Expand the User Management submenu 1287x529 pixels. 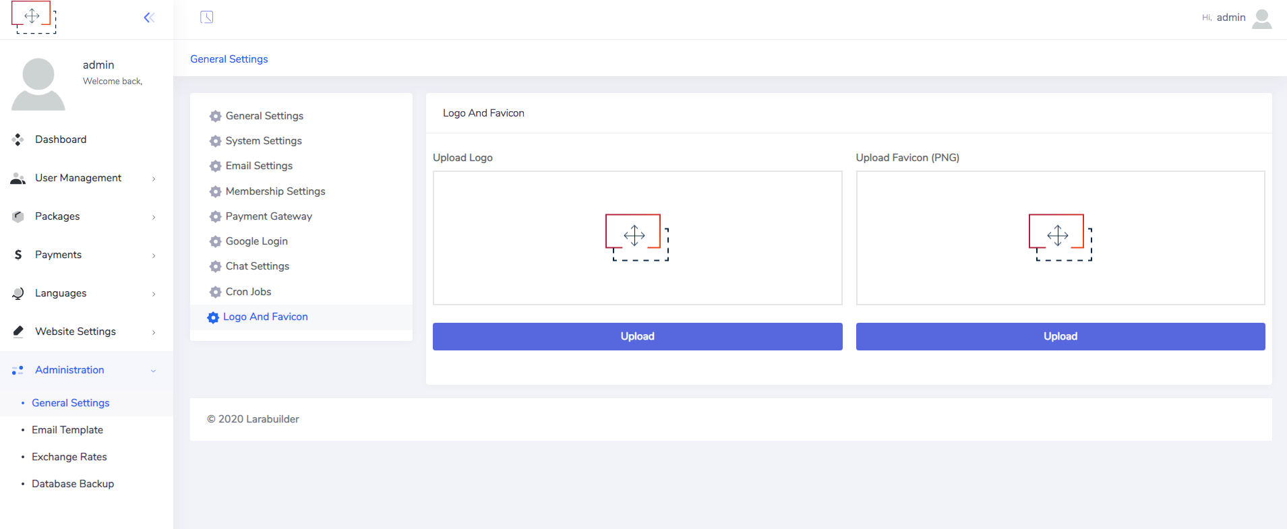pos(154,179)
